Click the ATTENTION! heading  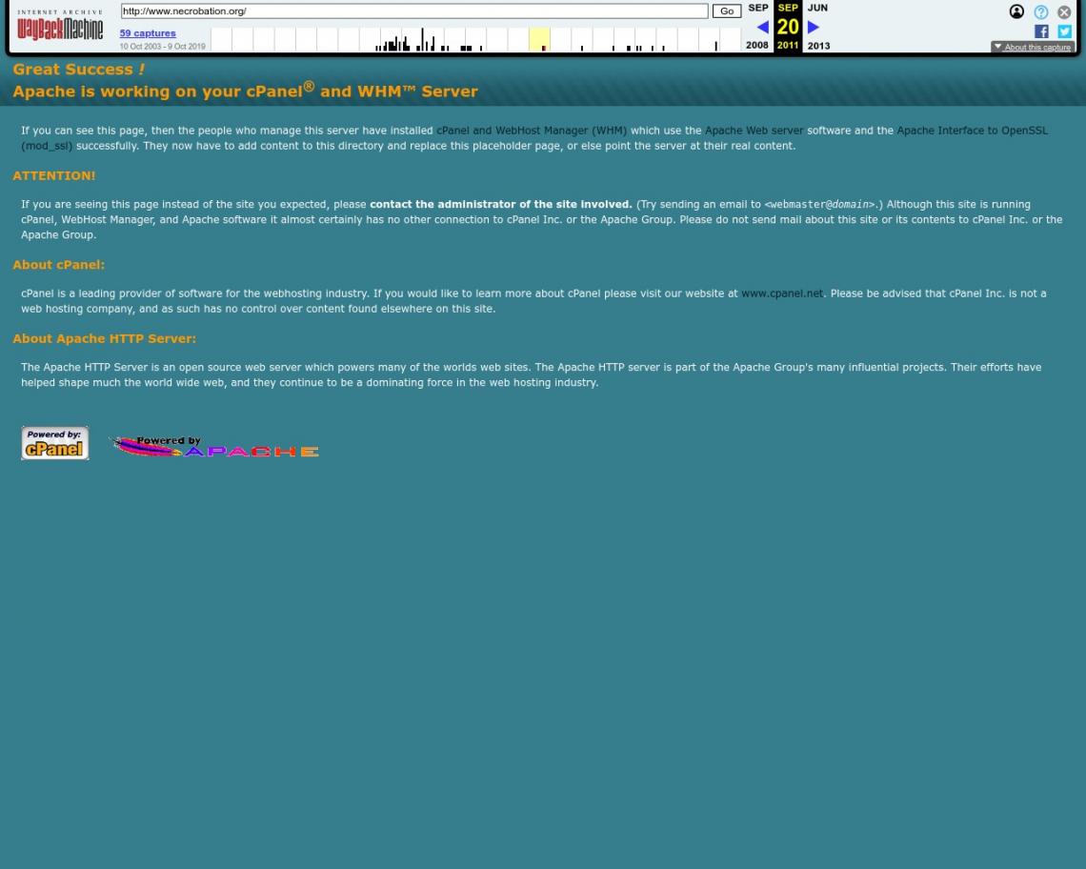54,176
